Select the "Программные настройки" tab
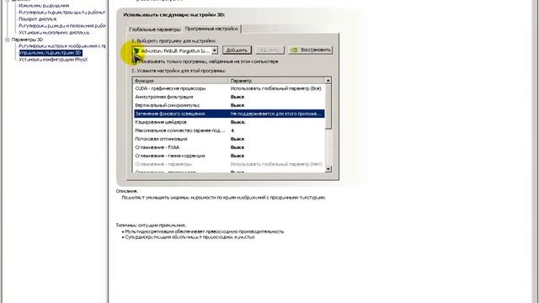 211,29
